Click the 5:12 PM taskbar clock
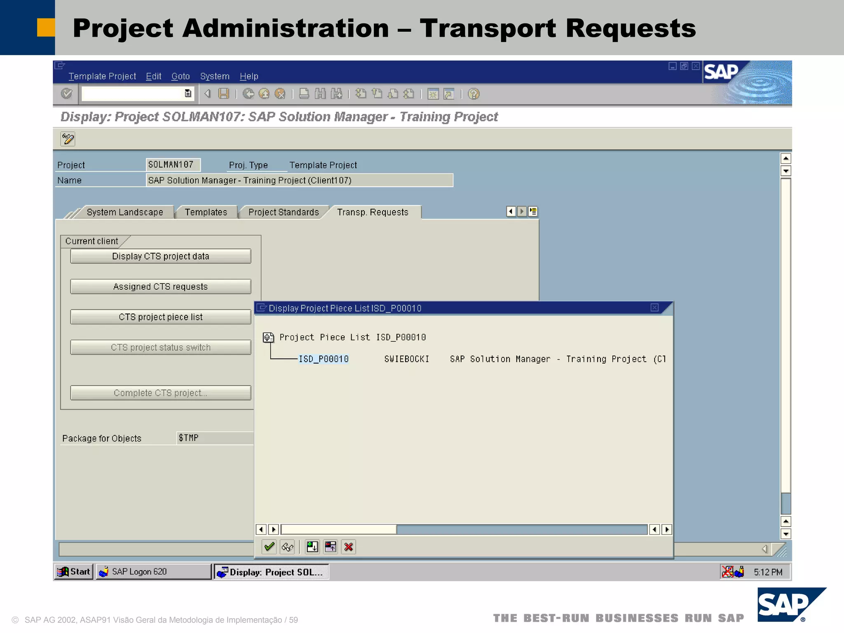Image resolution: width=844 pixels, height=633 pixels. point(768,572)
